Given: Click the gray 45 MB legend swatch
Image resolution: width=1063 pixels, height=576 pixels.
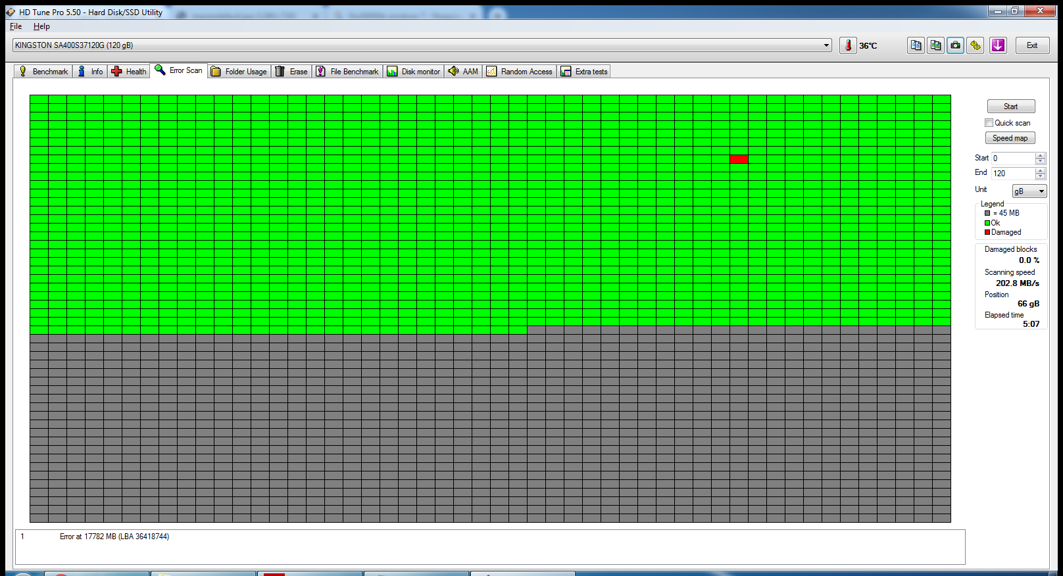Looking at the screenshot, I should point(987,213).
